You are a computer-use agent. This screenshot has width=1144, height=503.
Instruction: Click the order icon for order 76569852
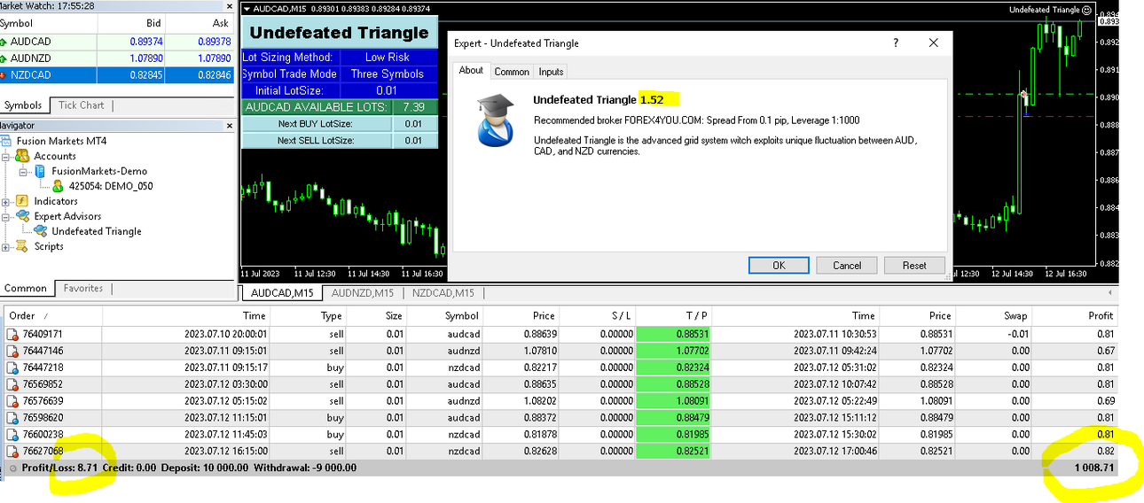pyautogui.click(x=12, y=384)
